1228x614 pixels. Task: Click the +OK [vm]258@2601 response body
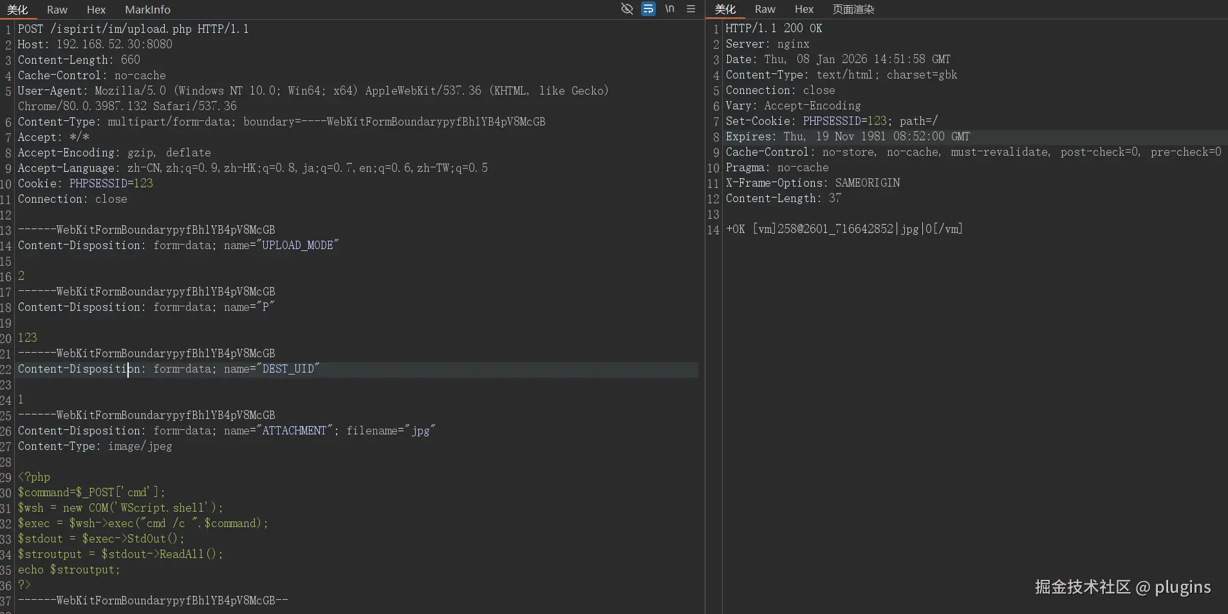(844, 229)
